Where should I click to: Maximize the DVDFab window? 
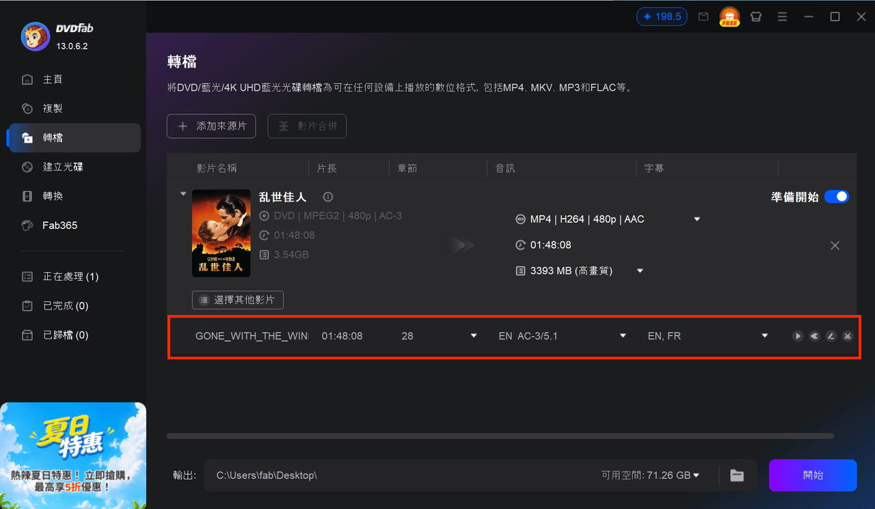click(x=835, y=16)
